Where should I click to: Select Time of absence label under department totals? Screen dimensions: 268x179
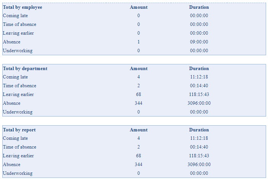(19, 86)
